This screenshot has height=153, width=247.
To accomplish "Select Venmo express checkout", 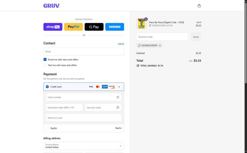I will point(115,27).
